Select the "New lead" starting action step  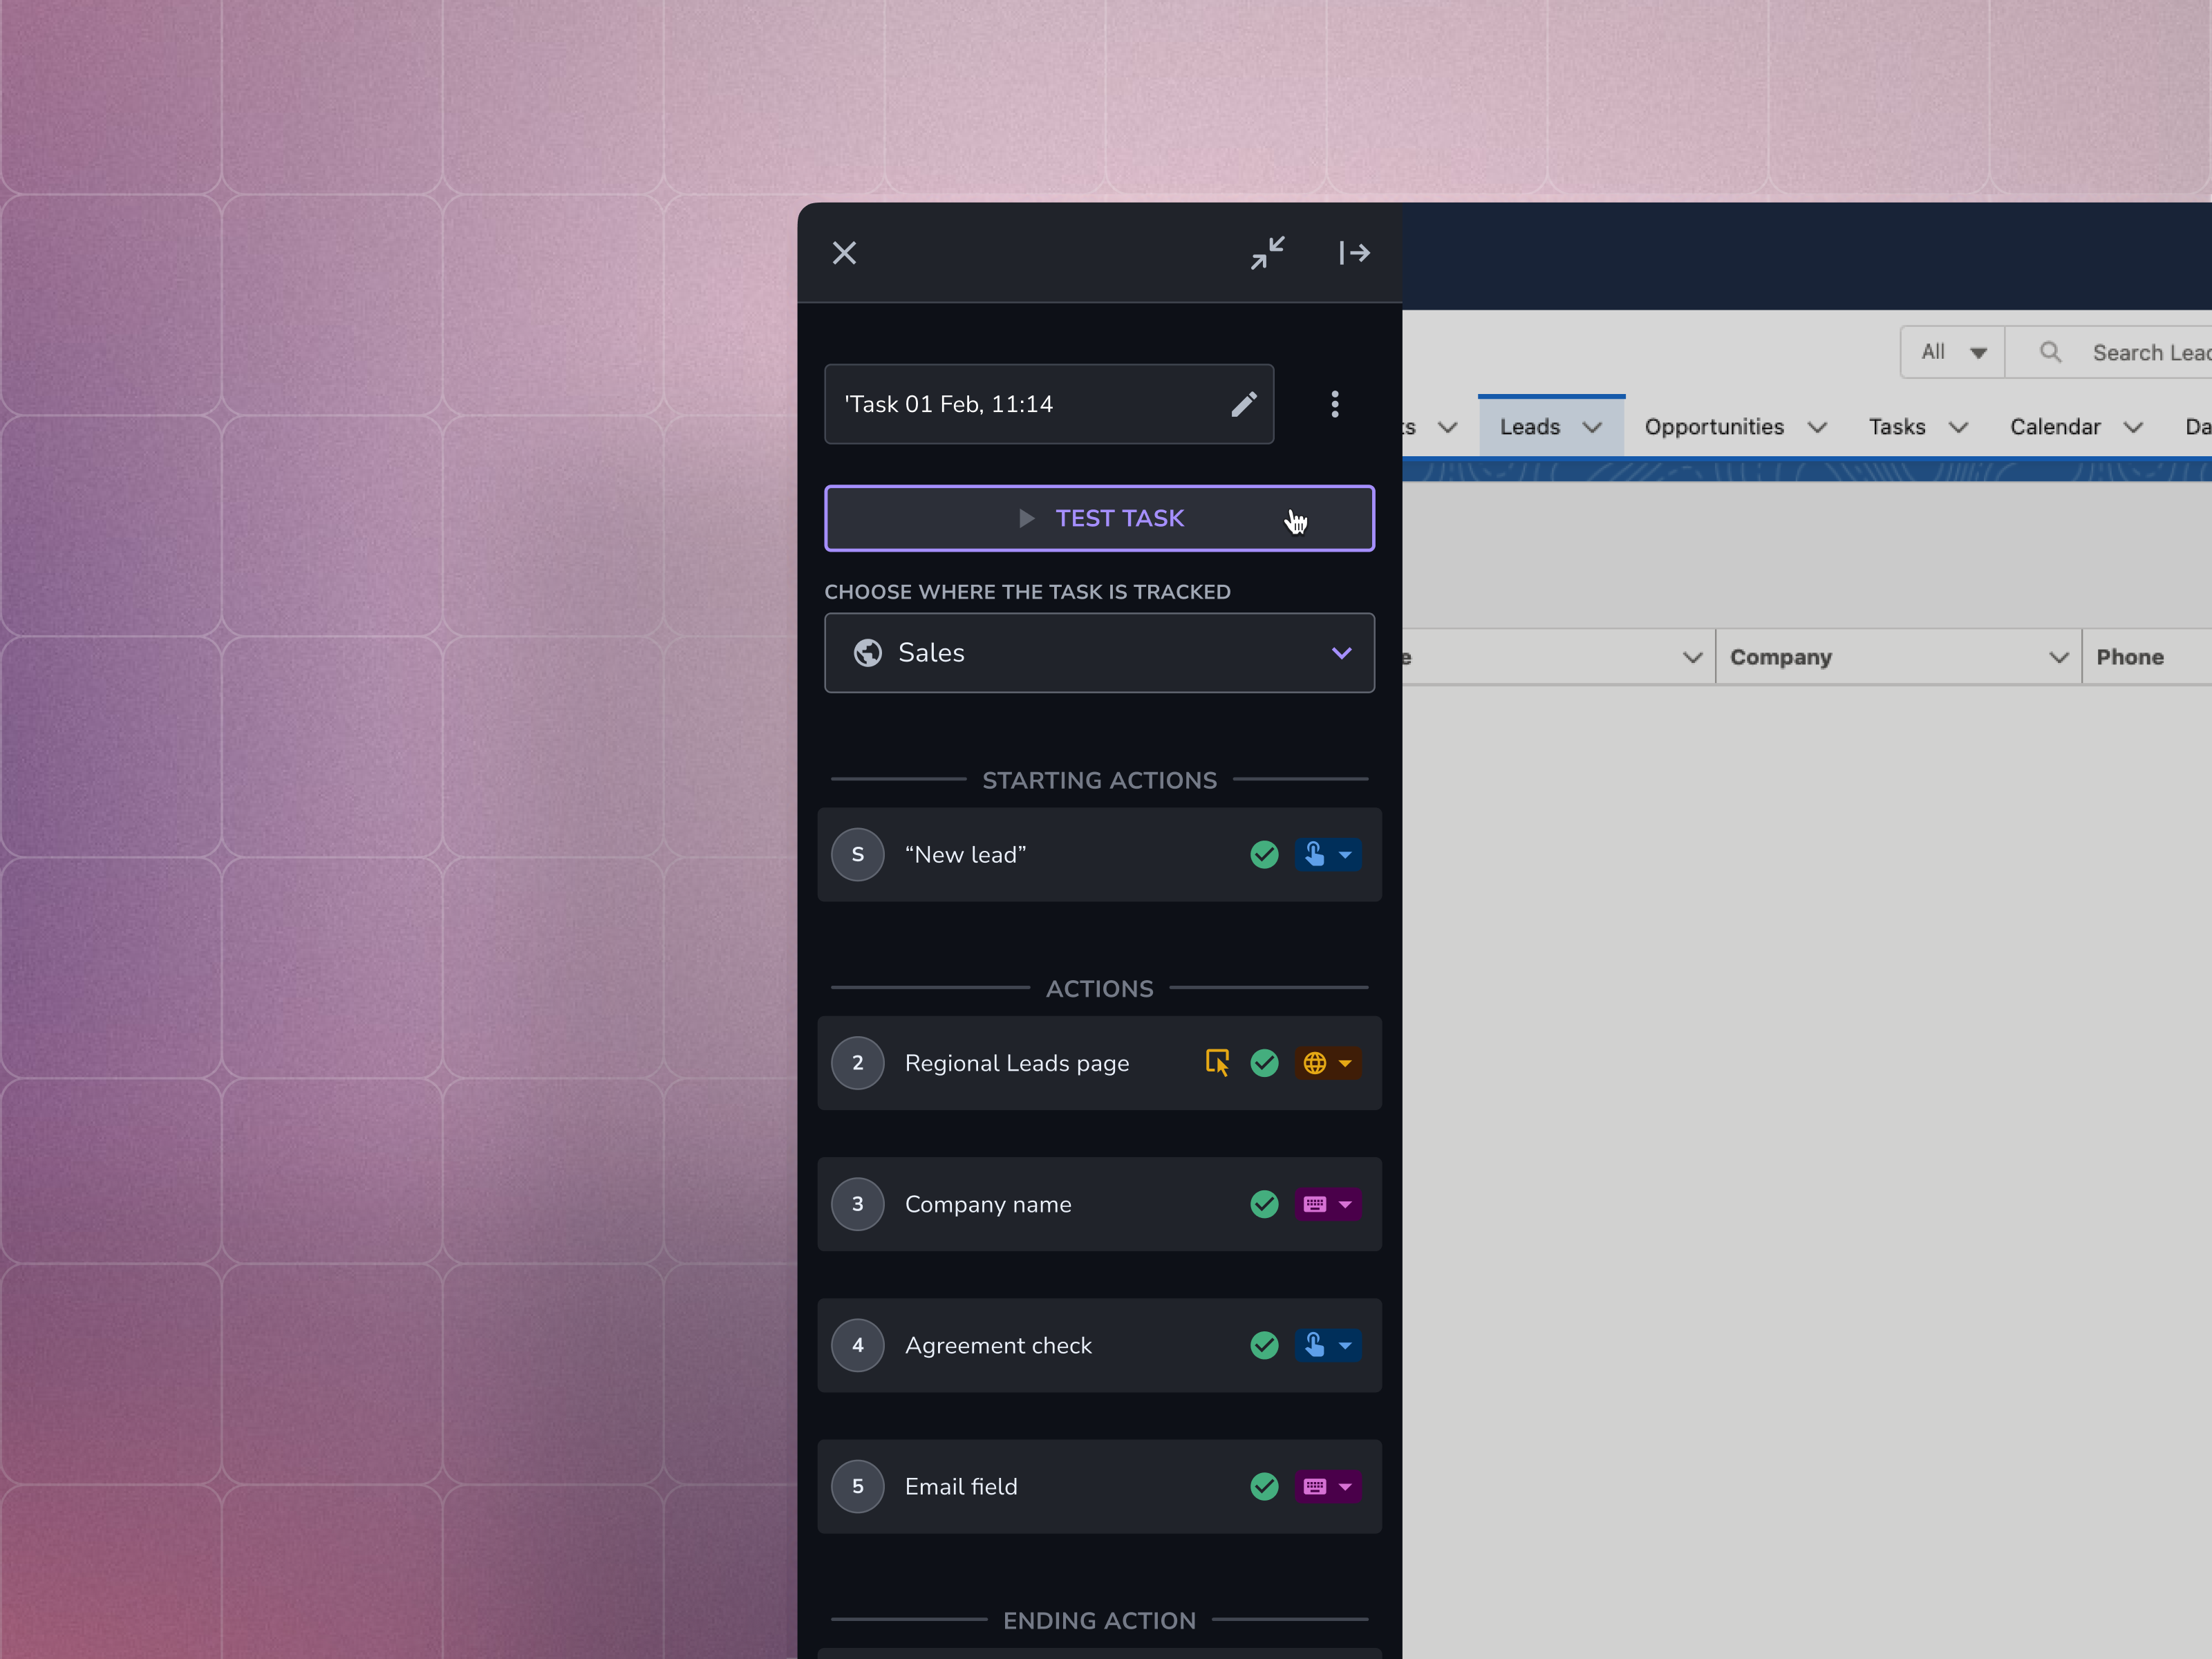(1099, 855)
